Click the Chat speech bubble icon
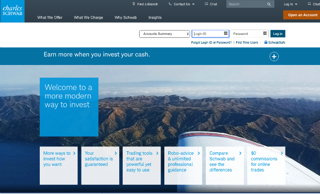The width and height of the screenshot is (320, 194). pyautogui.click(x=206, y=4)
